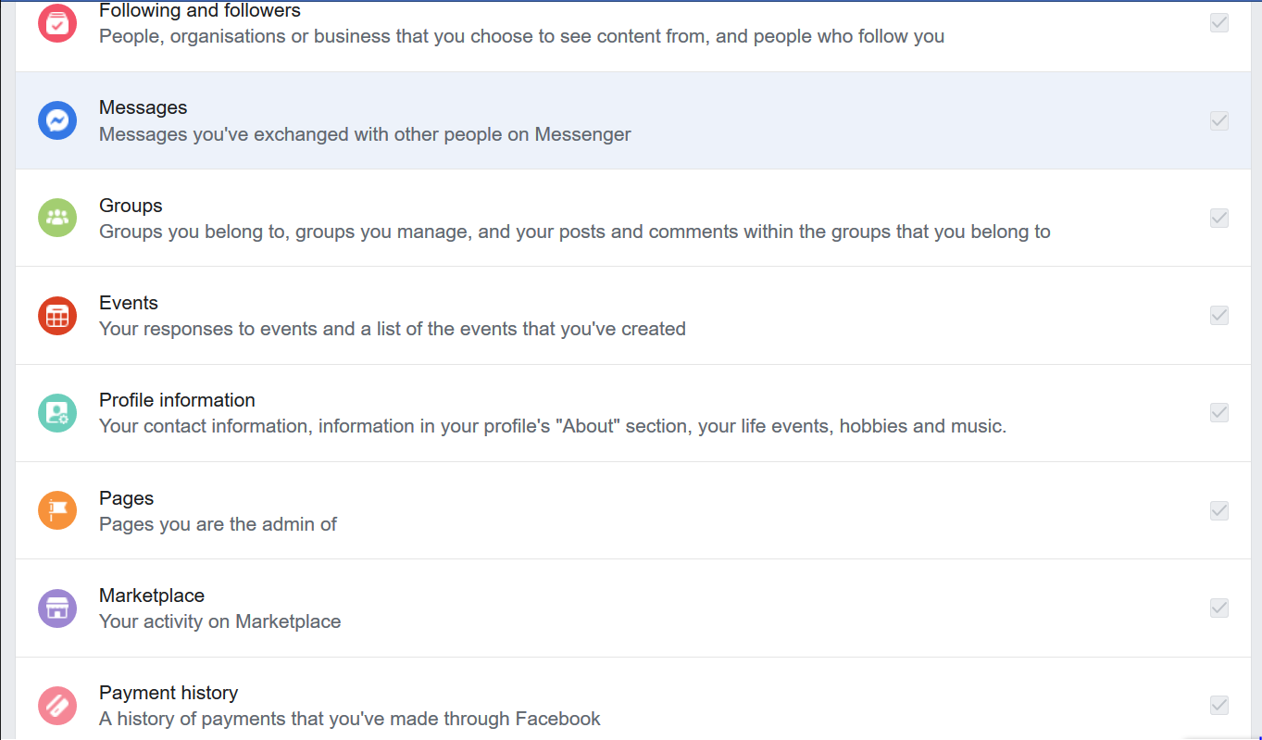This screenshot has height=740, width=1262.
Task: Click the Following and followers icon
Action: [57, 23]
